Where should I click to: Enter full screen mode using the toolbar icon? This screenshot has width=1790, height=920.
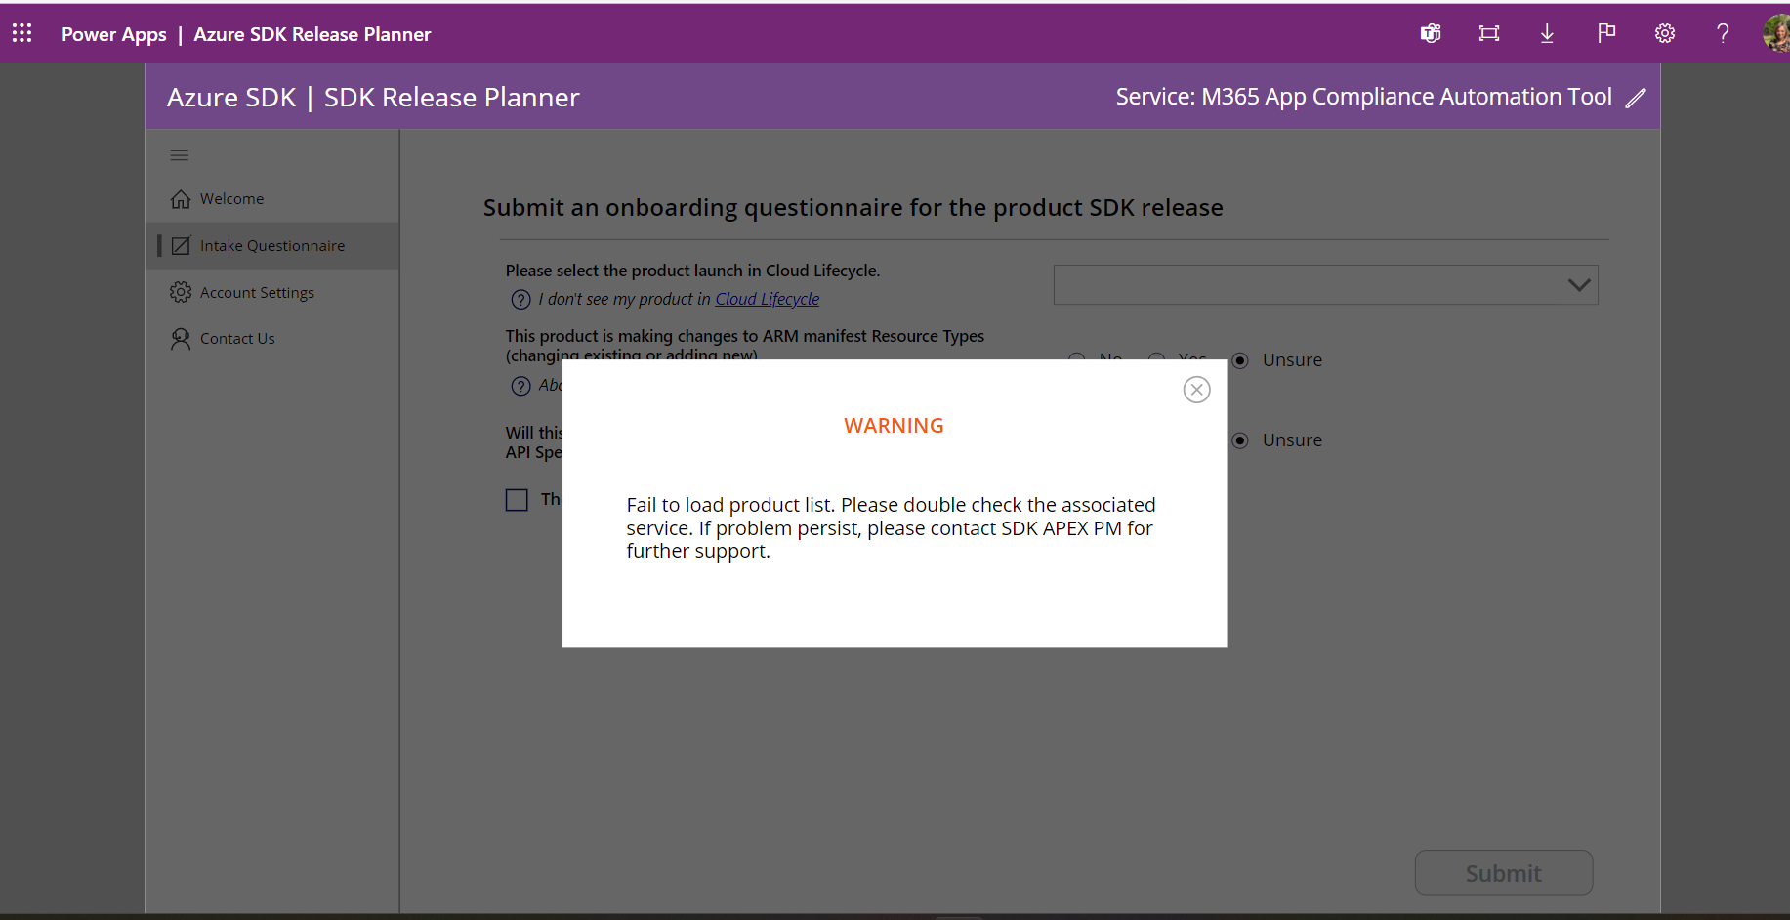(x=1488, y=32)
